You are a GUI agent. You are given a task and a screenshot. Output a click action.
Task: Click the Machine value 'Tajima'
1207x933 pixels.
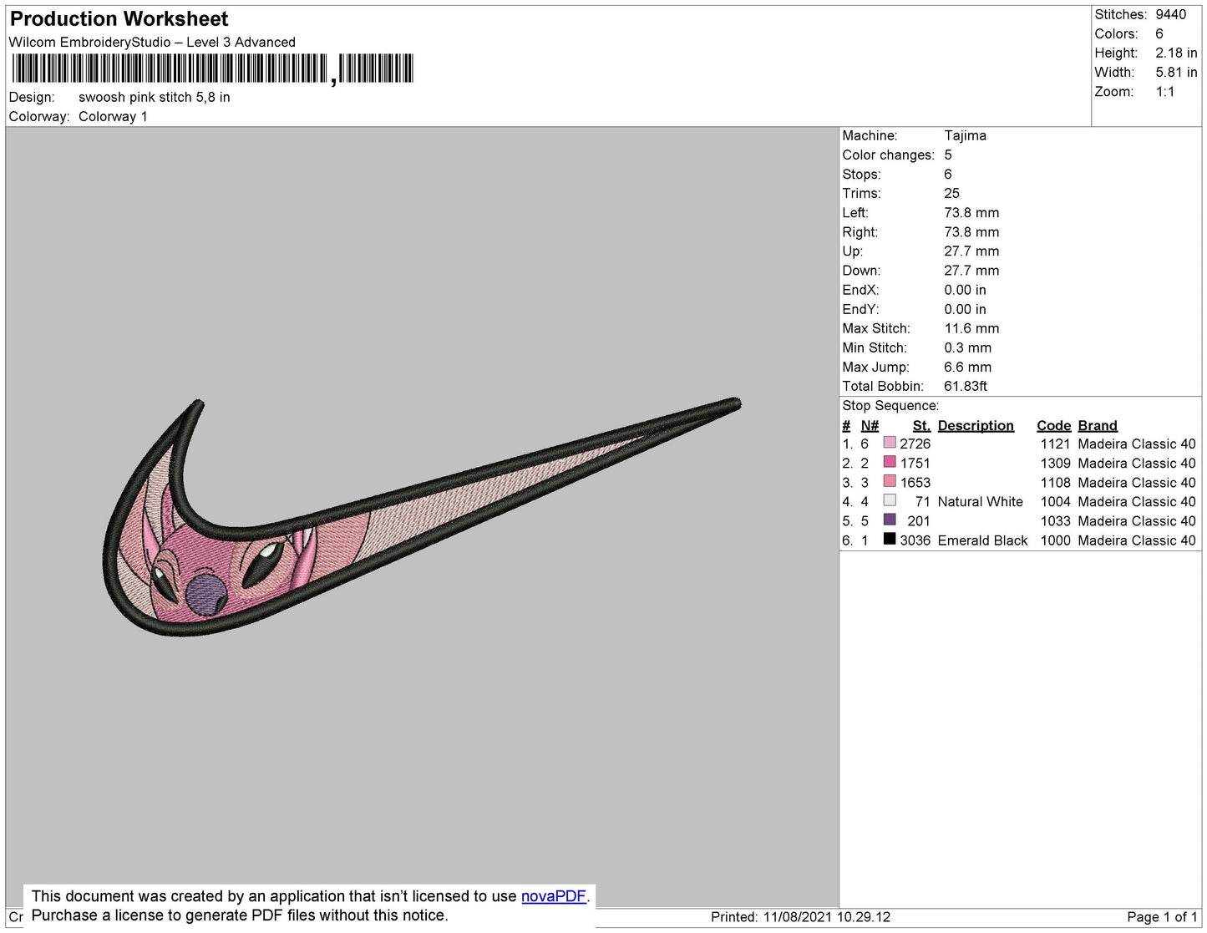[x=965, y=136]
